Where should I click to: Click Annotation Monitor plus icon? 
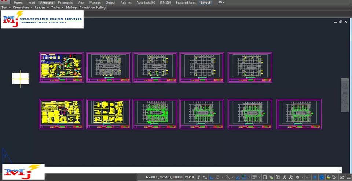[308, 177]
